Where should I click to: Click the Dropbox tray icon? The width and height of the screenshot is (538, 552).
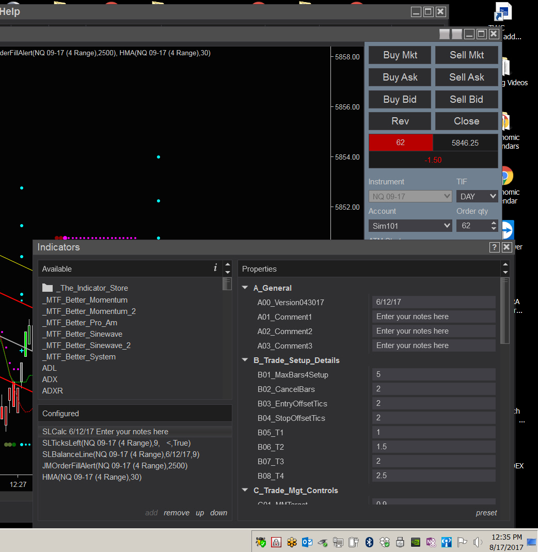pos(385,542)
